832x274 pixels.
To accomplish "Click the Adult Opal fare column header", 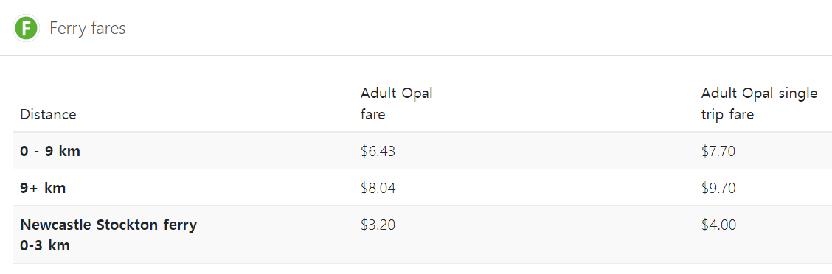I will [396, 104].
